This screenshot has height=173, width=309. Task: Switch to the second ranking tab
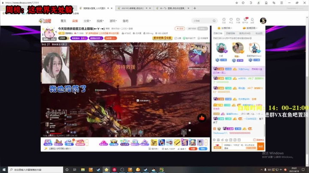pyautogui.click(x=230, y=33)
